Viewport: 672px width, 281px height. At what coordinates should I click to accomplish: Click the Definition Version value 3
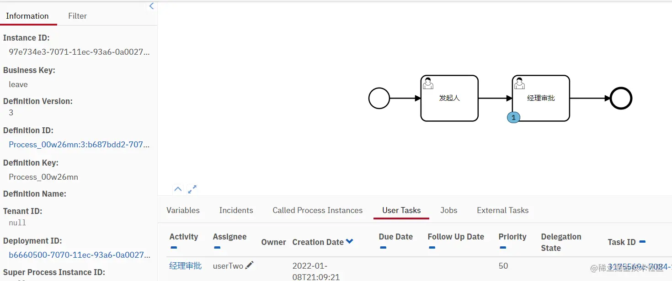[x=11, y=112]
